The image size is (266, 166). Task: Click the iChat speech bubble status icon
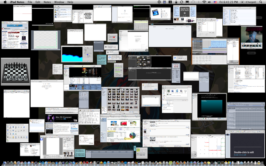(x=193, y=2)
